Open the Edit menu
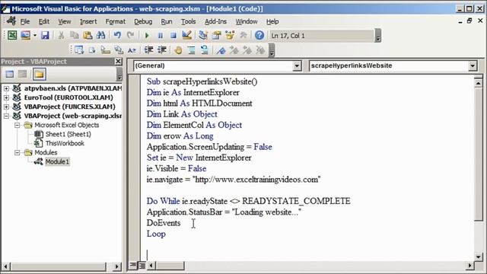The height and width of the screenshot is (274, 487). pos(44,21)
